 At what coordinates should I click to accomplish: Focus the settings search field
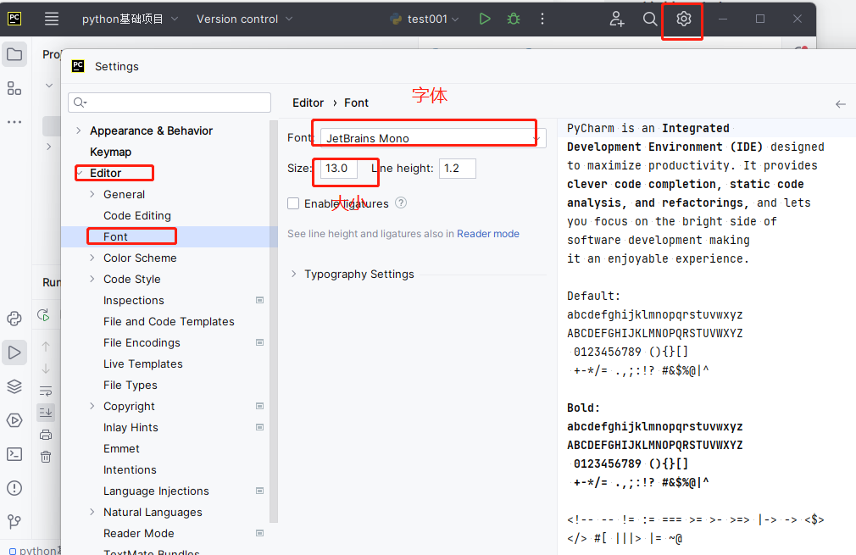[170, 103]
